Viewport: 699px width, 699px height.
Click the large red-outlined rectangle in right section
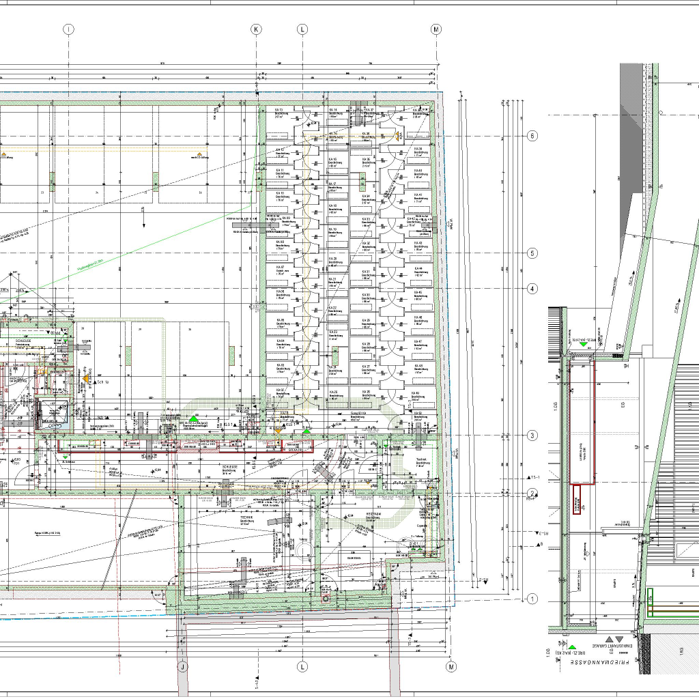(x=581, y=422)
